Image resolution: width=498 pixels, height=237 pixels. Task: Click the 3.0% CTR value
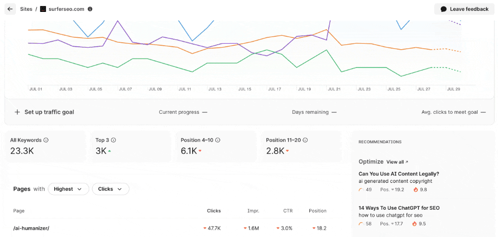tap(286, 228)
